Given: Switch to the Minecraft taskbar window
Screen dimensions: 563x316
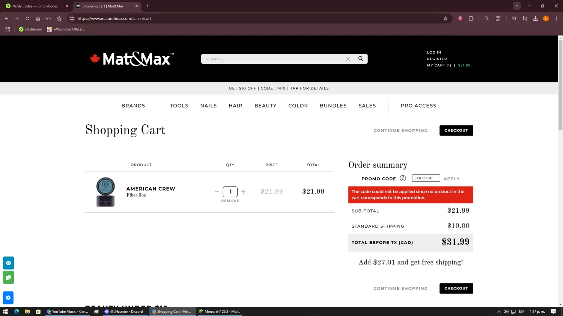Looking at the screenshot, I should coord(220,312).
